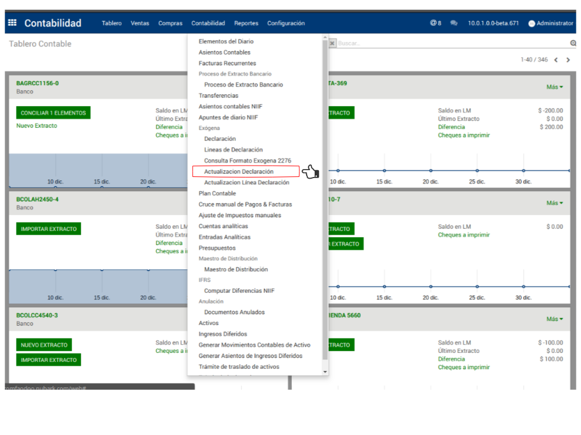
Task: Open Asientos Contables menu entry
Action: click(224, 52)
